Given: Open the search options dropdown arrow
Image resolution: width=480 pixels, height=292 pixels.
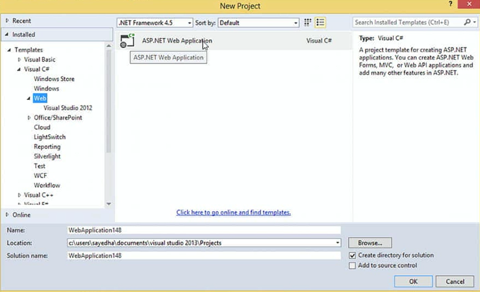Looking at the screenshot, I should pos(475,22).
